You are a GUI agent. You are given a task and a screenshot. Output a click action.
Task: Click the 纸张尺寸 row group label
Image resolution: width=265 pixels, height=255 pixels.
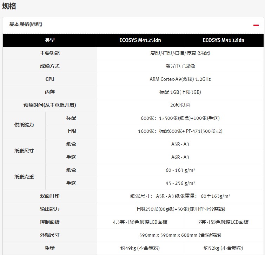[24, 151]
